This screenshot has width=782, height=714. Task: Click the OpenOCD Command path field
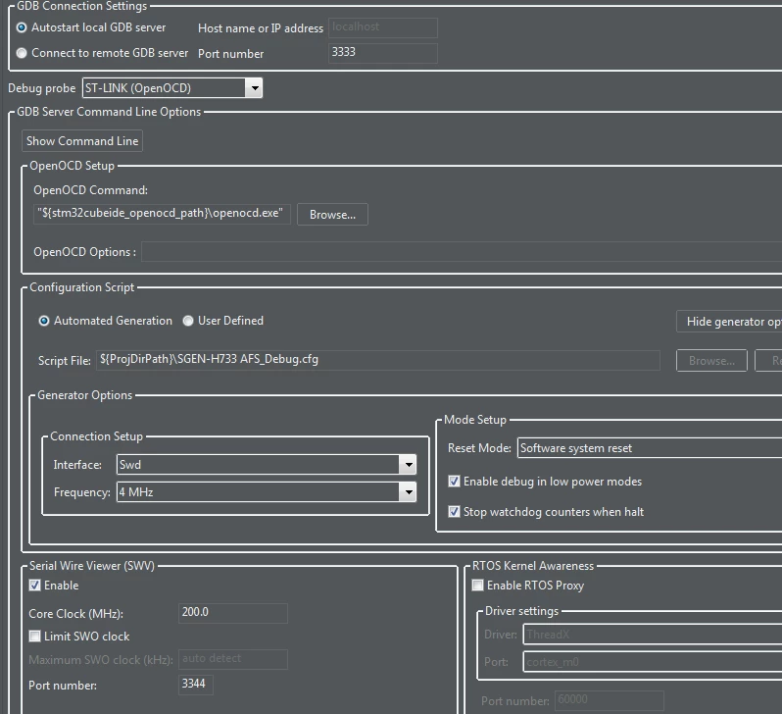tap(162, 214)
